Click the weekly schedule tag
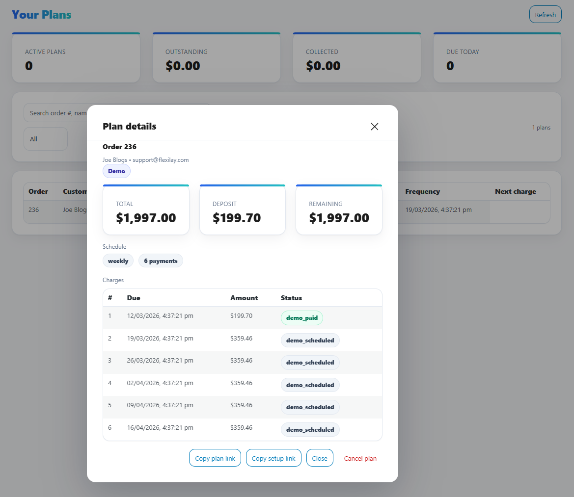Viewport: 574px width, 497px height. pos(118,261)
